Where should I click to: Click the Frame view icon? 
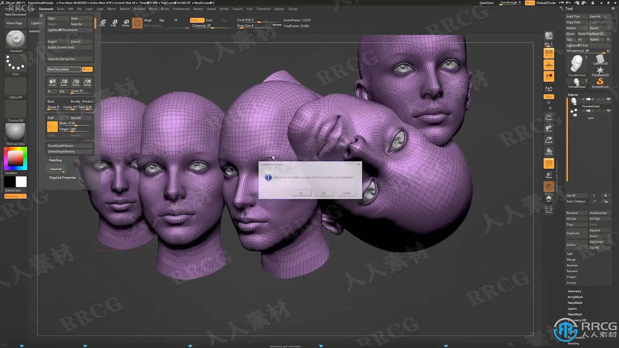pos(549,117)
